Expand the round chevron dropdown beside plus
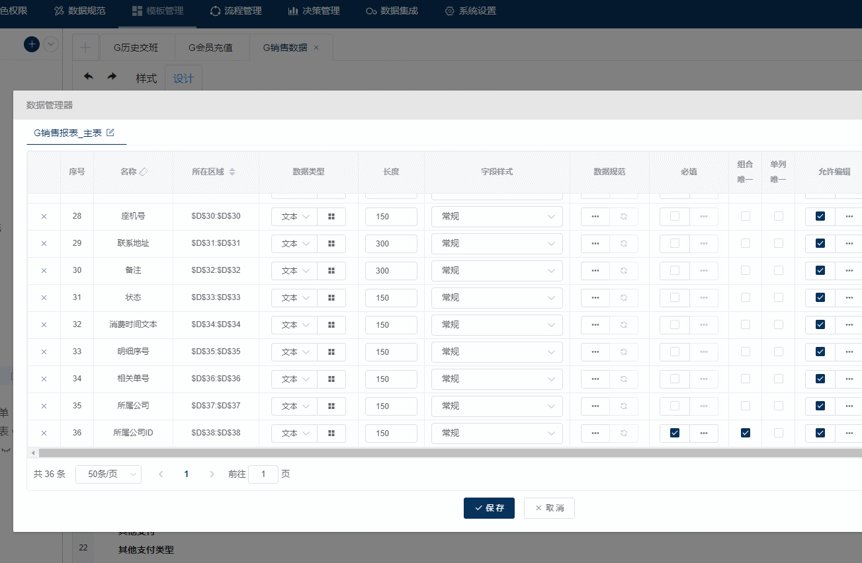 pyautogui.click(x=51, y=44)
